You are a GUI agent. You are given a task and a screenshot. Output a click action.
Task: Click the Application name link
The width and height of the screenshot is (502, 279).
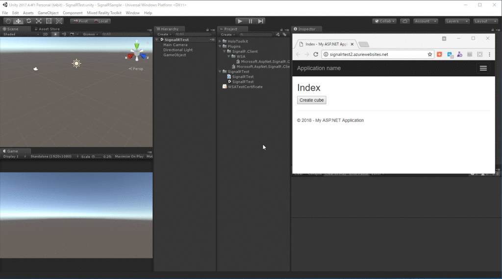319,68
